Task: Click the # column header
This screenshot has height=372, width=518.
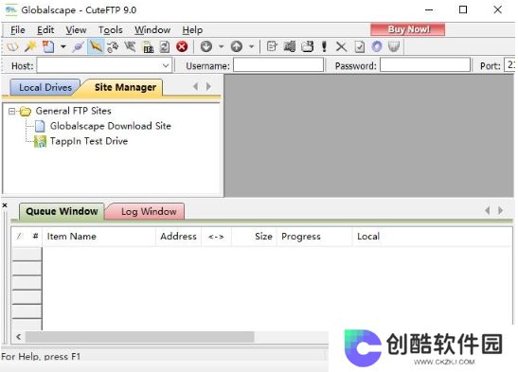Action: [35, 237]
